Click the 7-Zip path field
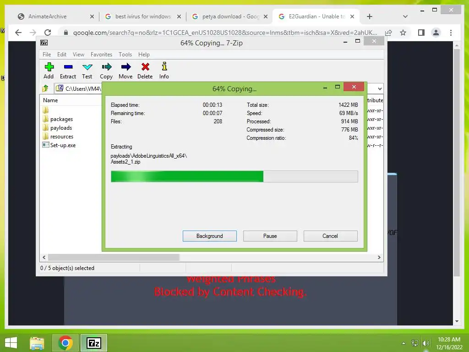Viewport: 469px width, 352px height. tap(79, 88)
